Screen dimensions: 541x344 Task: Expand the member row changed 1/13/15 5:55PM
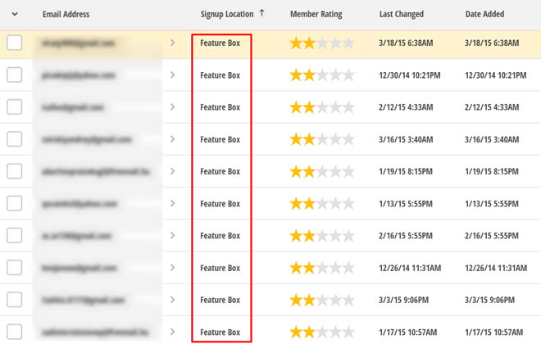click(x=172, y=204)
